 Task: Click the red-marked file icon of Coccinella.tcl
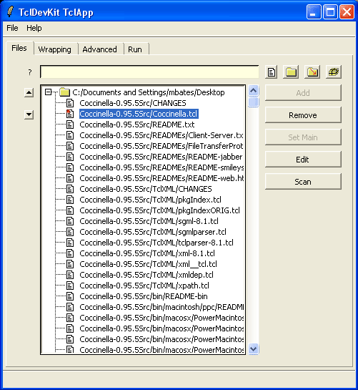point(70,114)
